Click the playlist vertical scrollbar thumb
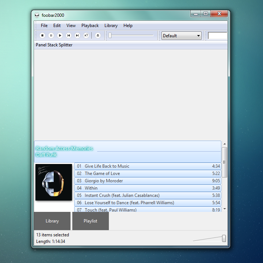The height and width of the screenshot is (263, 263). click(x=224, y=162)
